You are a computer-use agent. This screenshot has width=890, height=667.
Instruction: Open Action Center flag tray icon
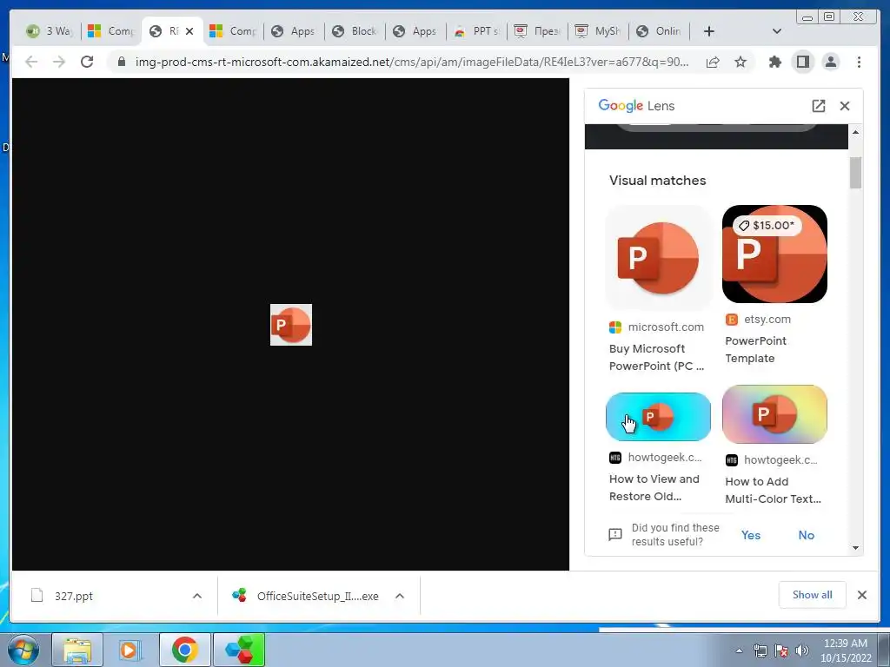point(781,650)
